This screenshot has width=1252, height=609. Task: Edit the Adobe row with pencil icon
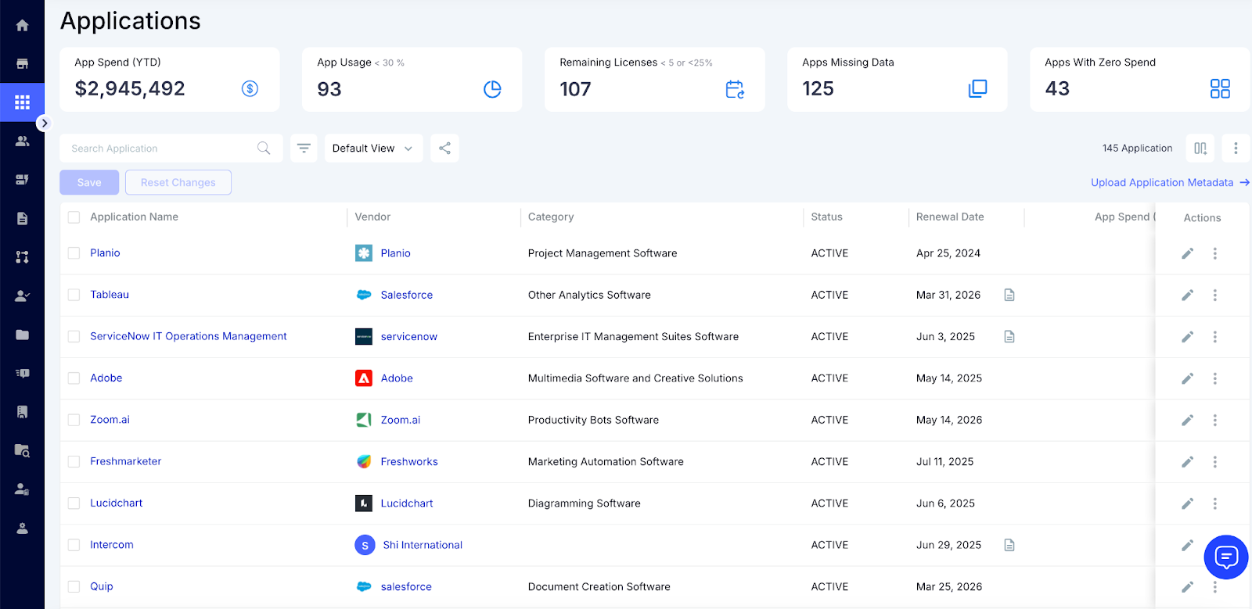(1187, 378)
